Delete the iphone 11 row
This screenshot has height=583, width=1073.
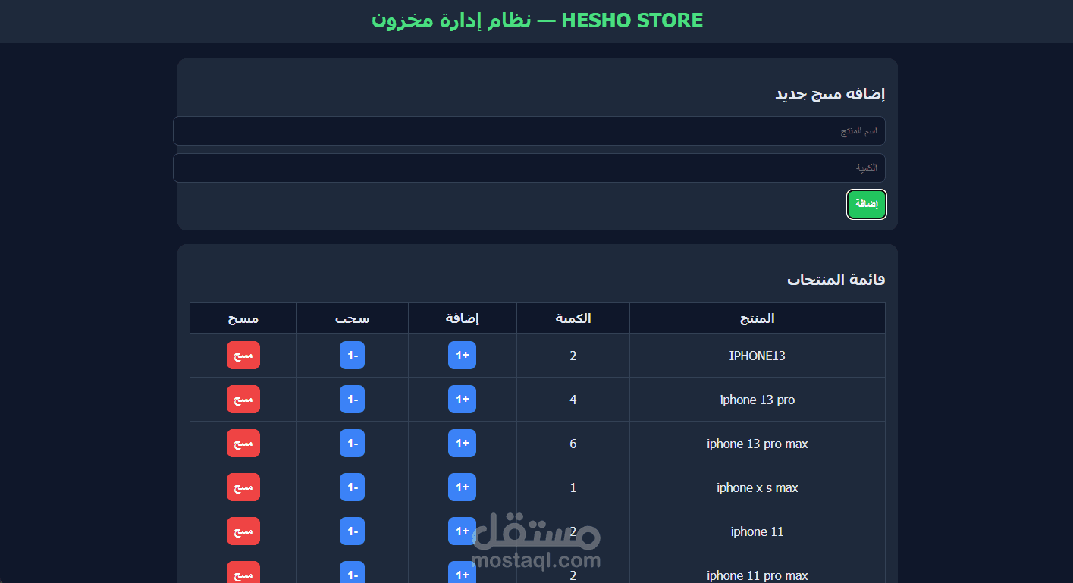(x=243, y=531)
